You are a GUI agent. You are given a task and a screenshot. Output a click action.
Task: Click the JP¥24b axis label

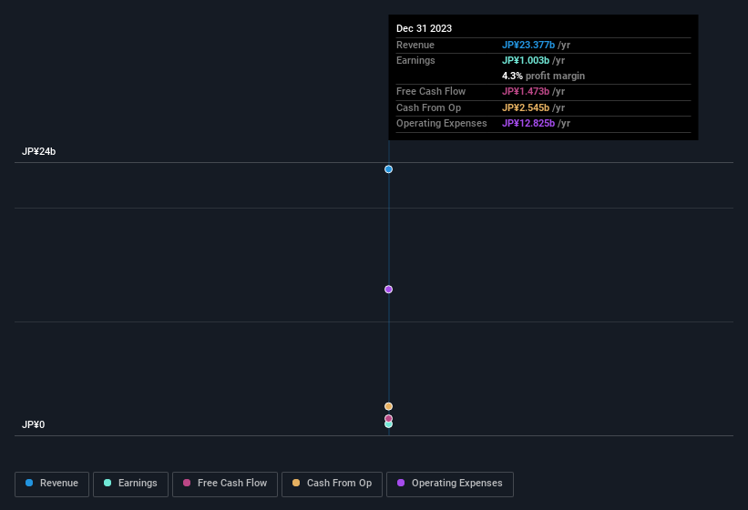(38, 151)
